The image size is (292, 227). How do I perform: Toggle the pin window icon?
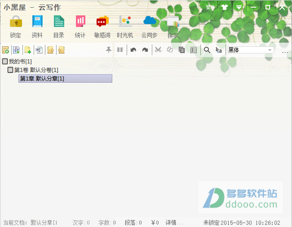(109, 50)
